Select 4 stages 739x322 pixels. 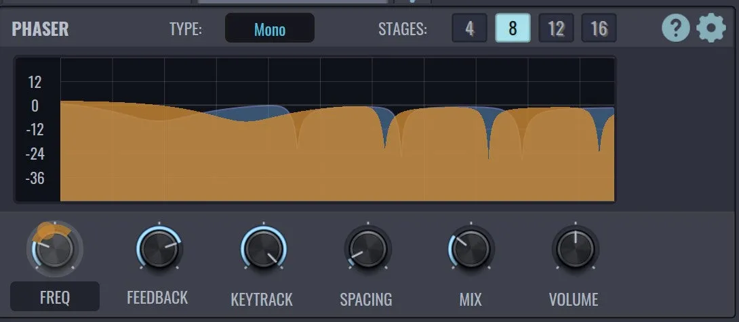(469, 28)
